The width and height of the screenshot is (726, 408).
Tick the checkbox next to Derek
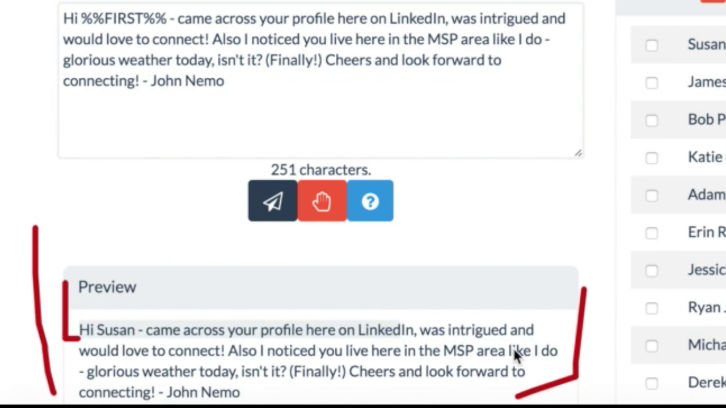[x=652, y=383]
